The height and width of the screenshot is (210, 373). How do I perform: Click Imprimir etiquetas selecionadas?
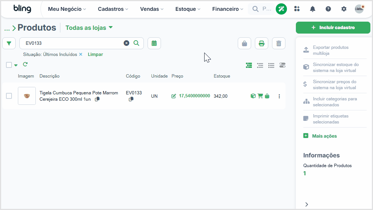(x=335, y=119)
